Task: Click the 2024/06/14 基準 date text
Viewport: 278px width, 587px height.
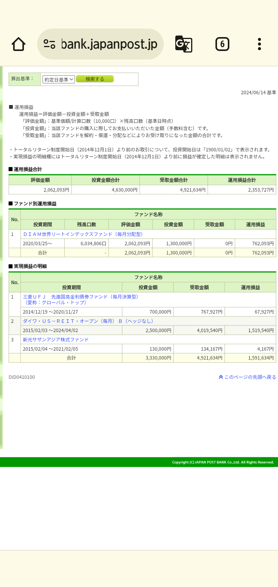Action: pyautogui.click(x=259, y=93)
